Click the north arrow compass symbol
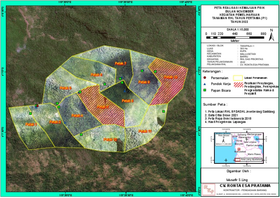Image resolution: width=280 pixels, height=198 pixels. pyautogui.click(x=272, y=35)
